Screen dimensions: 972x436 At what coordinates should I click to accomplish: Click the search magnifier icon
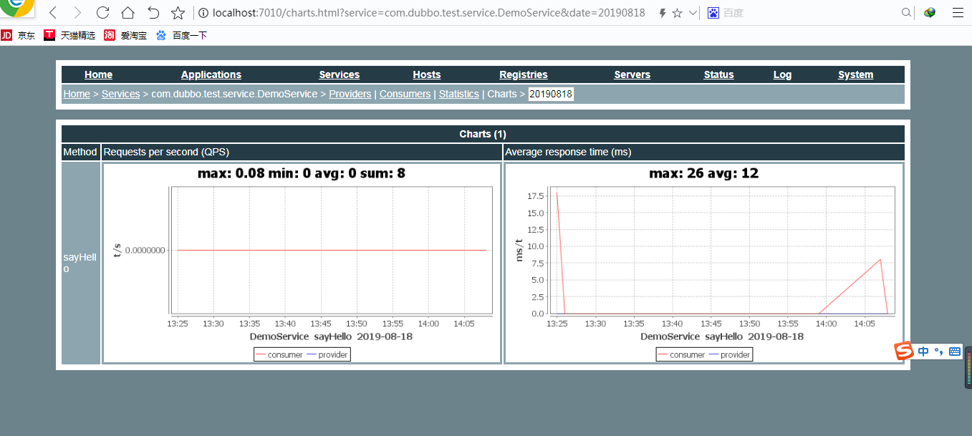(x=906, y=13)
